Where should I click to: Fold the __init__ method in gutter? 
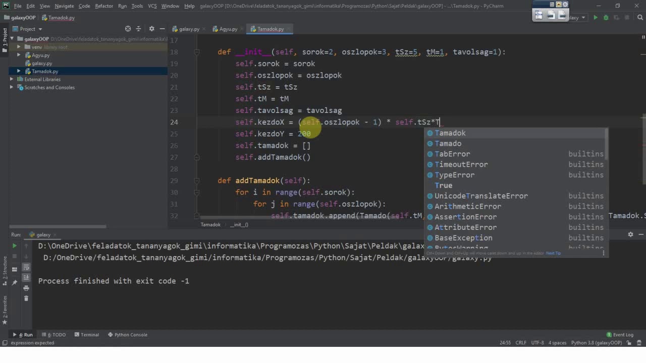[x=197, y=52]
